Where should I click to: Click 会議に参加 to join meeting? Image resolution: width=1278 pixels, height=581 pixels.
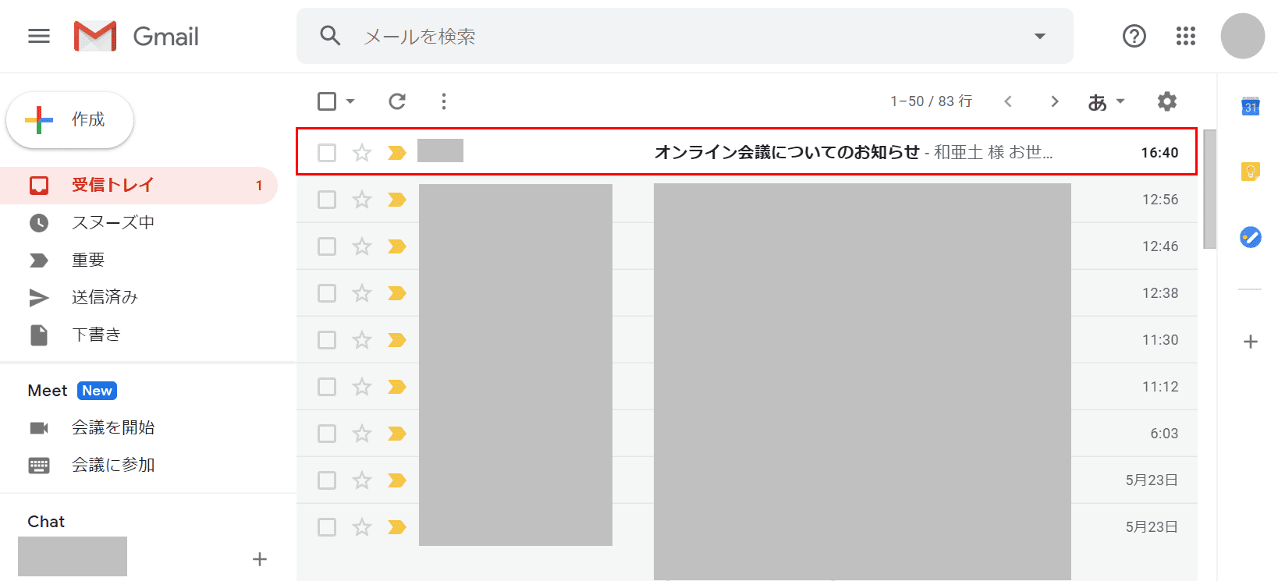click(x=113, y=465)
